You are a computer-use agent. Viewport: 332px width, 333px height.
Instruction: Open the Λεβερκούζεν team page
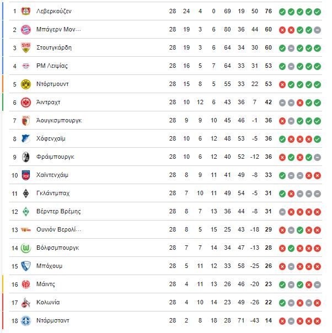(53, 11)
